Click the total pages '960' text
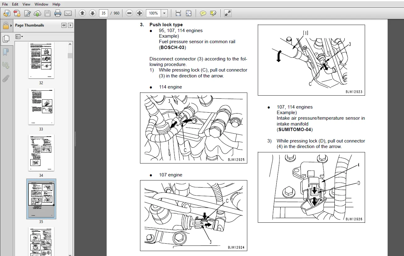Image resolution: width=404 pixels, height=256 pixels. coord(117,13)
